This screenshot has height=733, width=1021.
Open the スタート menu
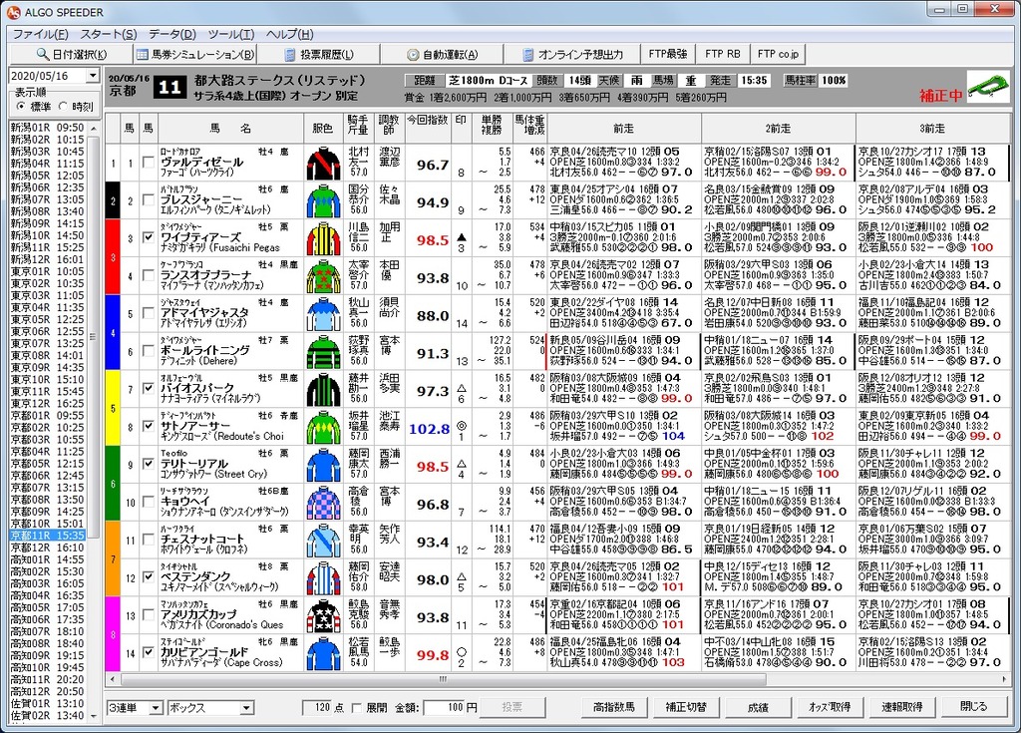pyautogui.click(x=108, y=34)
